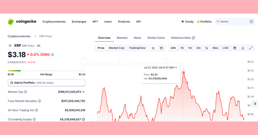Click the $317,329,440,732 valuation value
This screenshot has width=258, height=135.
tap(73, 101)
